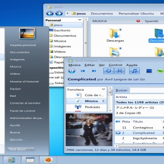Viewport: 164px width, 164px height.
Task: Open the Control menu in Rhythmbox
Action: point(116,65)
